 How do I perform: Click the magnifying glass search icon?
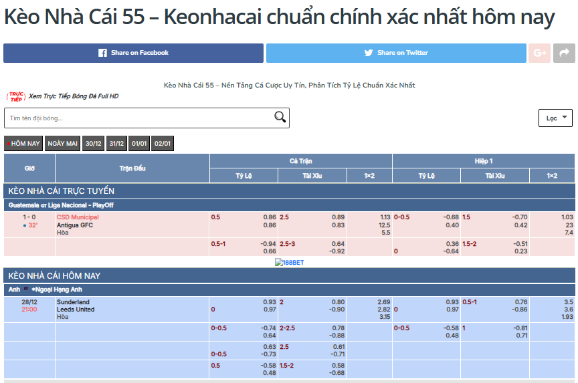(x=280, y=118)
